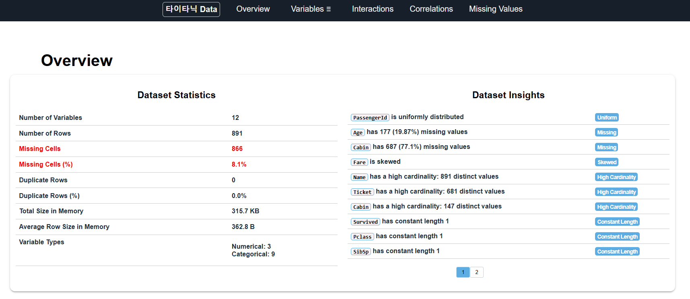Image resolution: width=690 pixels, height=299 pixels.
Task: Click the Numerical: 3 text
Action: (251, 246)
